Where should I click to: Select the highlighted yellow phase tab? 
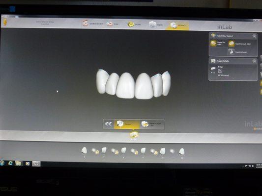pyautogui.click(x=177, y=25)
